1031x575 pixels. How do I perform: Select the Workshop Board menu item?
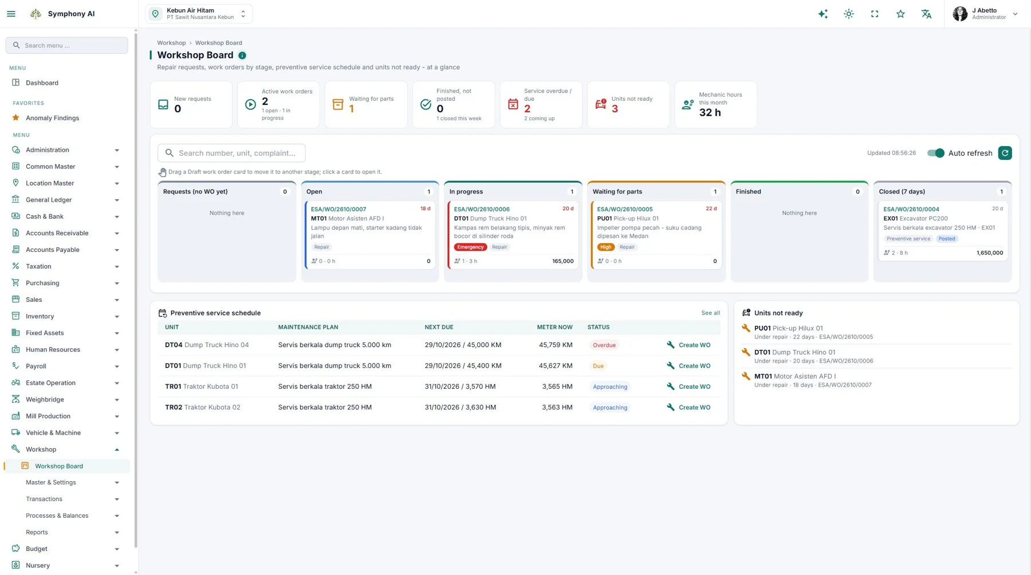point(68,466)
